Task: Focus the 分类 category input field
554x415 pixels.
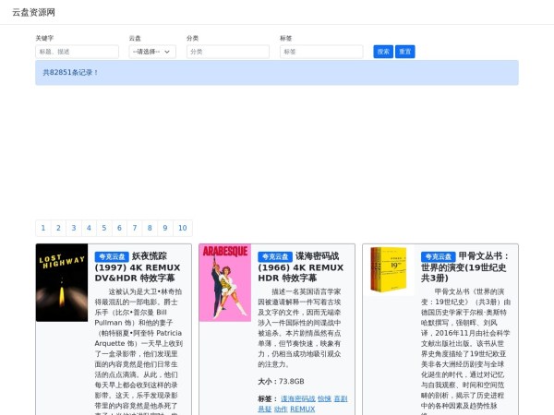Action: [228, 52]
